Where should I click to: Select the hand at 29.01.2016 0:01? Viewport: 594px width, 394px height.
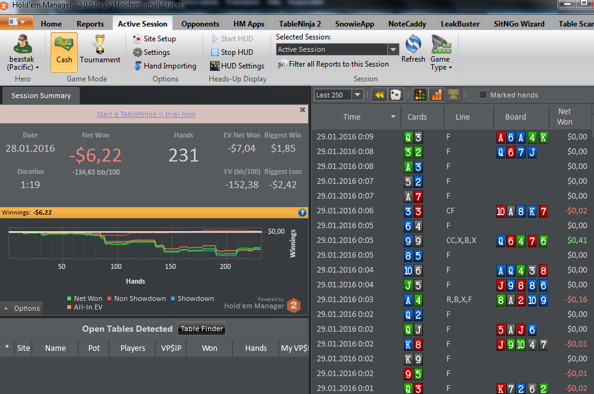452,388
